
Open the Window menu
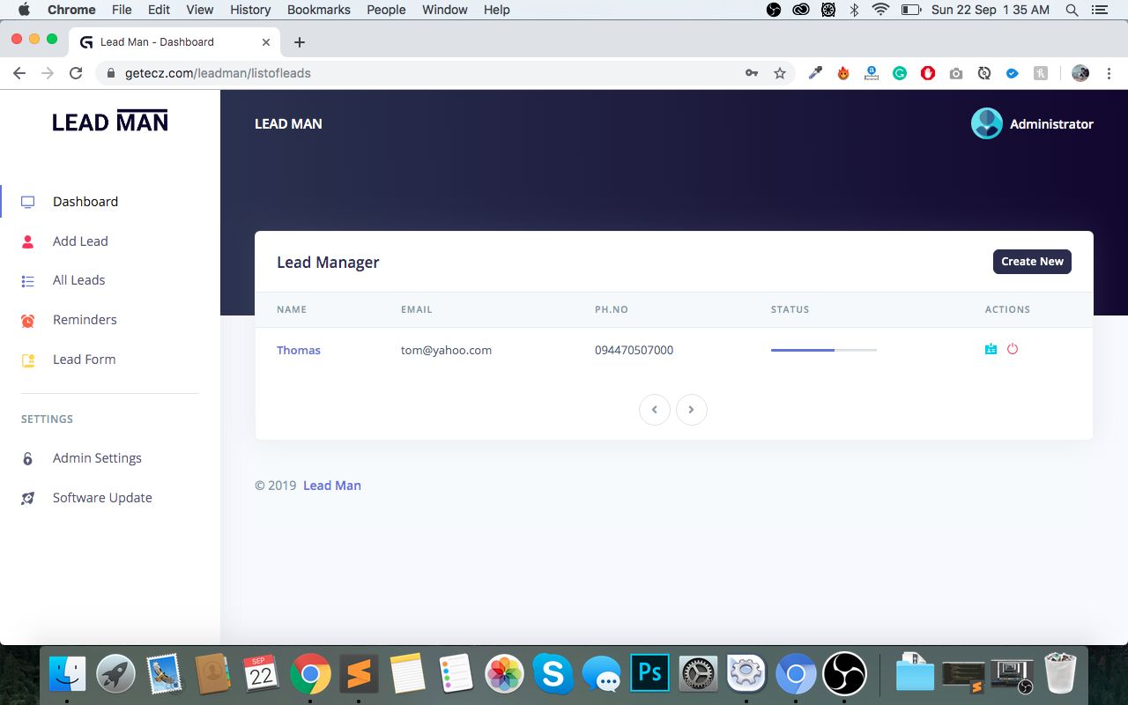(x=445, y=10)
